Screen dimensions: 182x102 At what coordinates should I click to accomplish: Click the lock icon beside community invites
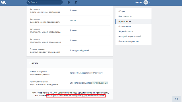(71, 30)
